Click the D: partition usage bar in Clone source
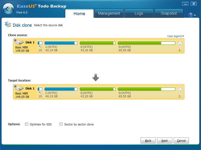This screenshot has height=150, width=201. pos(146,43)
